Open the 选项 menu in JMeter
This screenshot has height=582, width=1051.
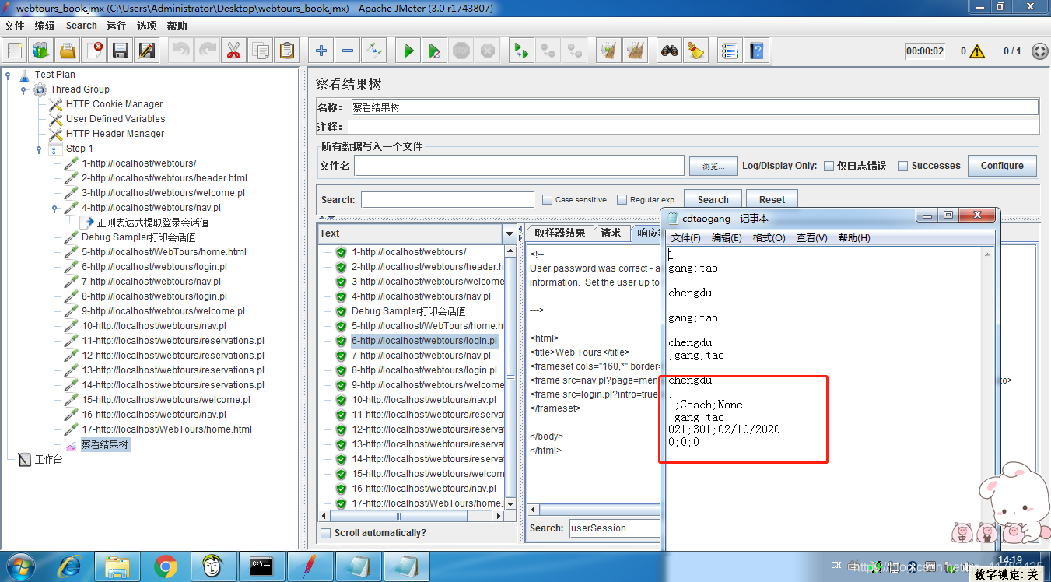147,26
